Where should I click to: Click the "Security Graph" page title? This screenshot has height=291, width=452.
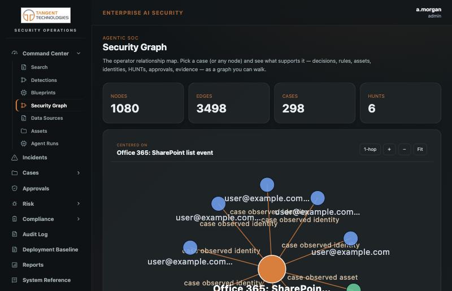(134, 47)
